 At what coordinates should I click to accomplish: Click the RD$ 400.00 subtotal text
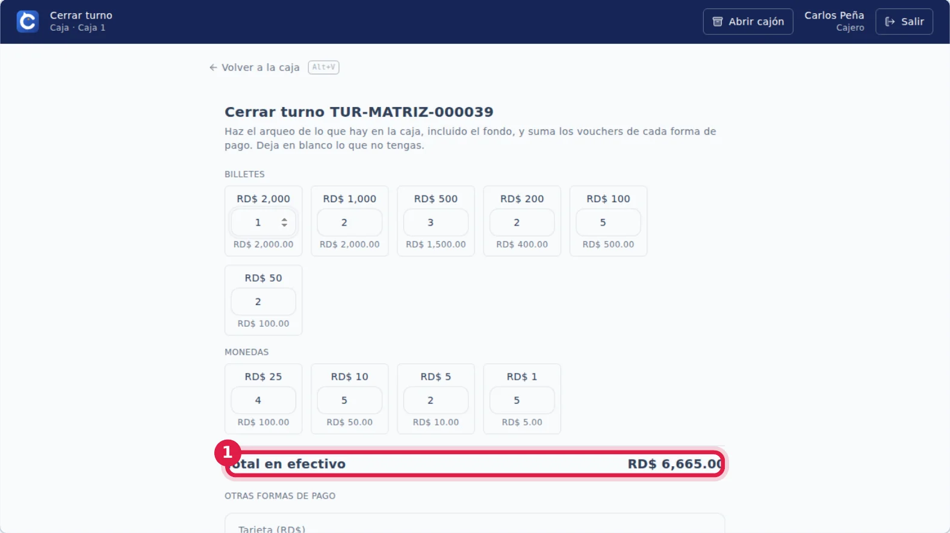(x=521, y=245)
